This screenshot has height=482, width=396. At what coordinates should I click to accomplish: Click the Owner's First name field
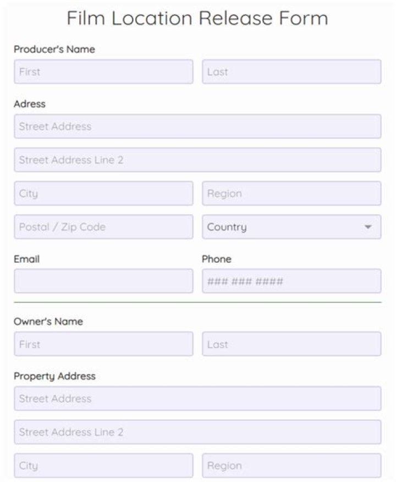click(x=103, y=344)
